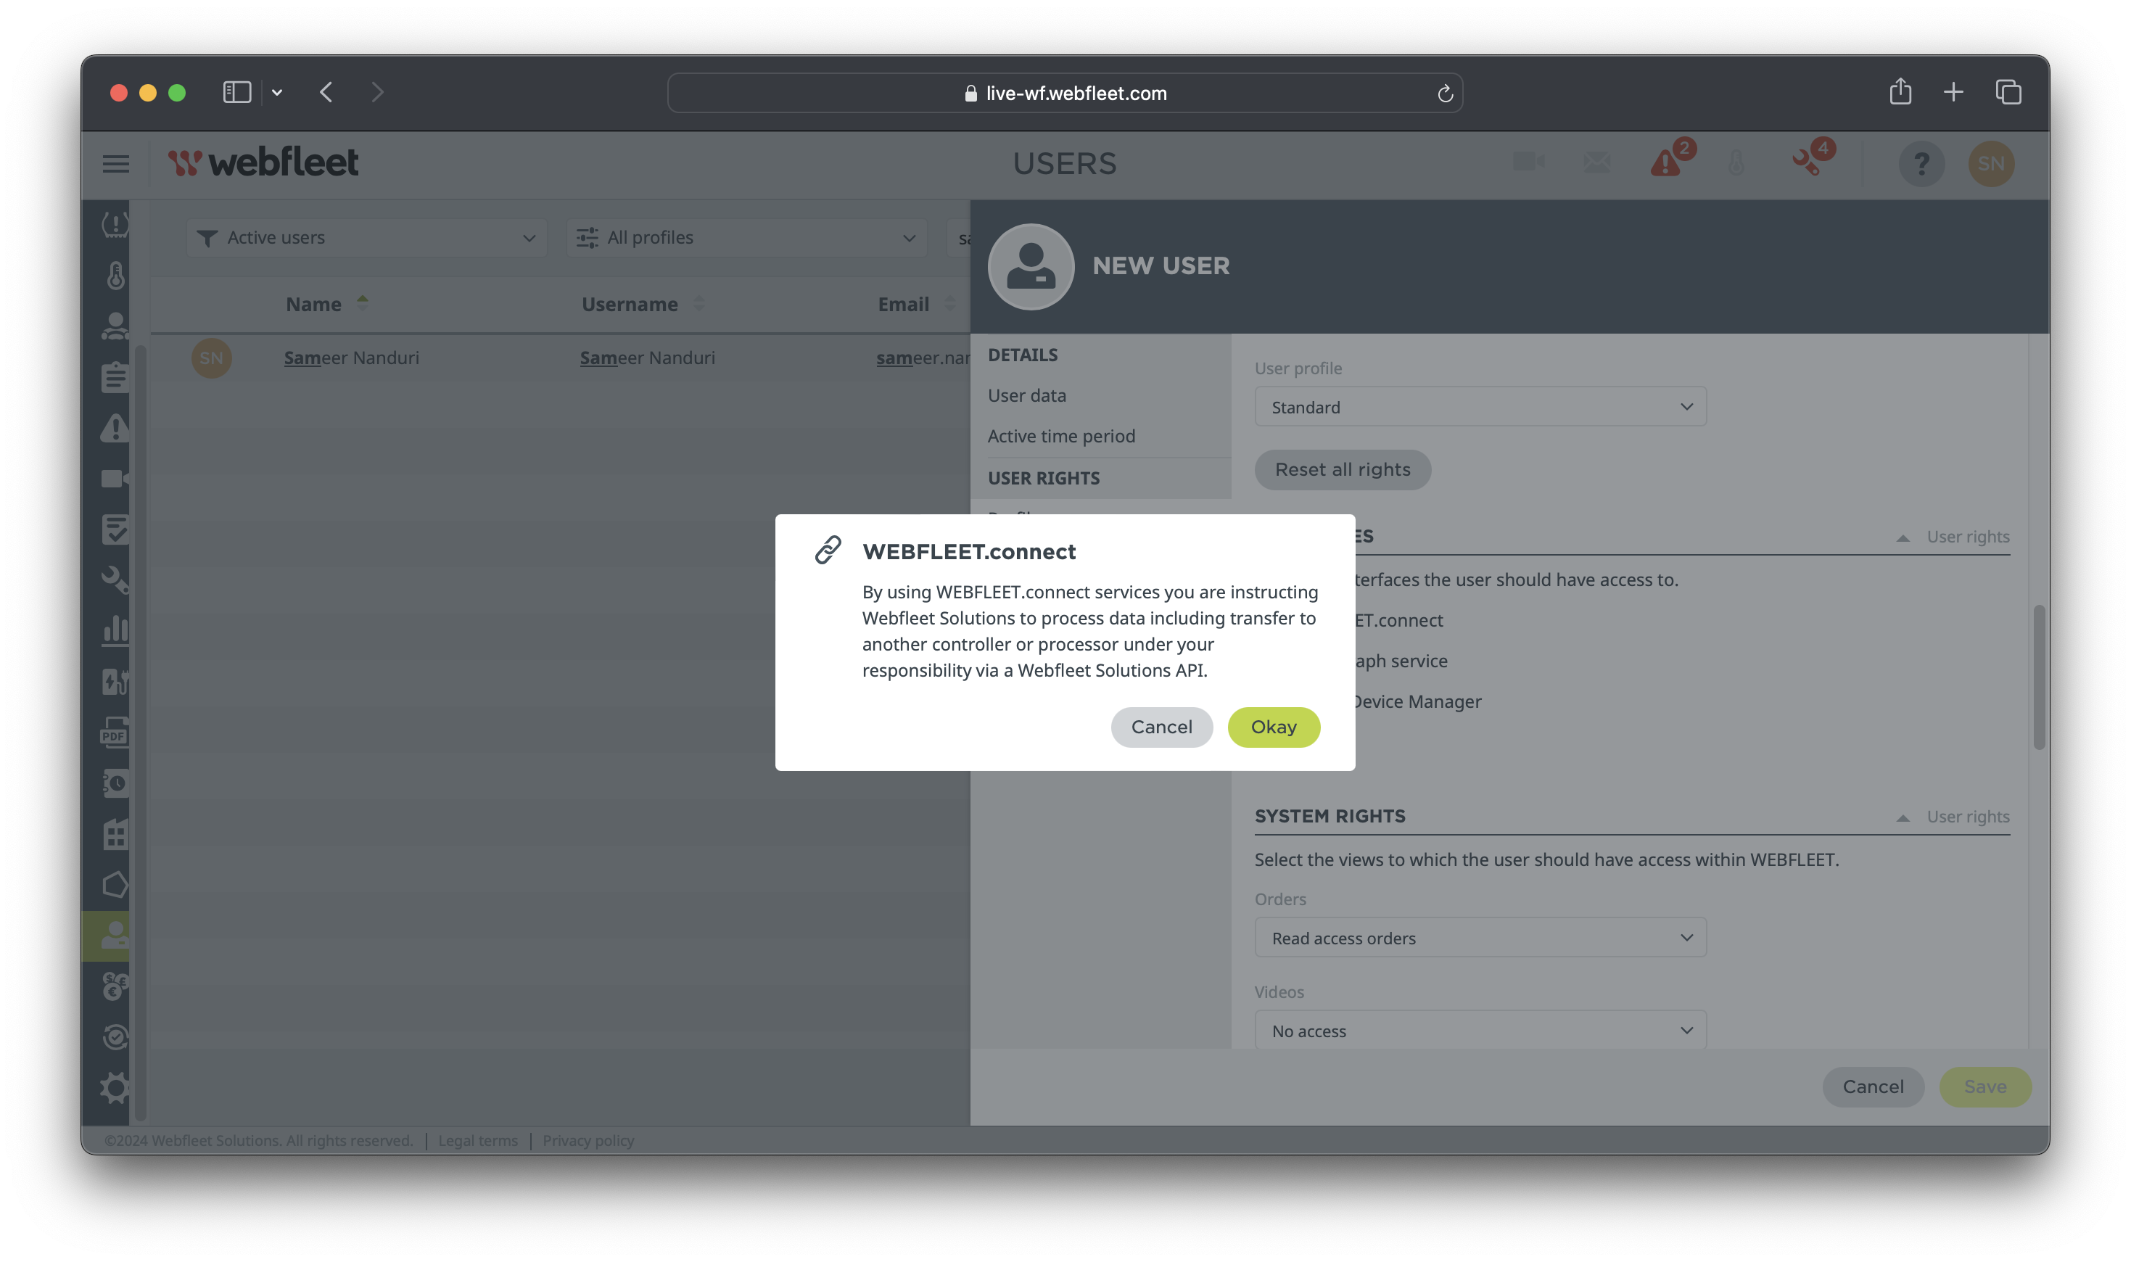Open the All profiles filter dropdown
Screen dimensions: 2131x1262
[x=746, y=238]
